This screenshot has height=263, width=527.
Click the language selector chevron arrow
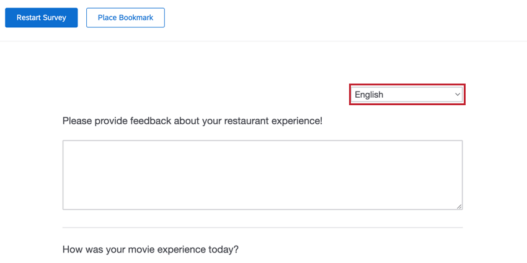(x=458, y=95)
